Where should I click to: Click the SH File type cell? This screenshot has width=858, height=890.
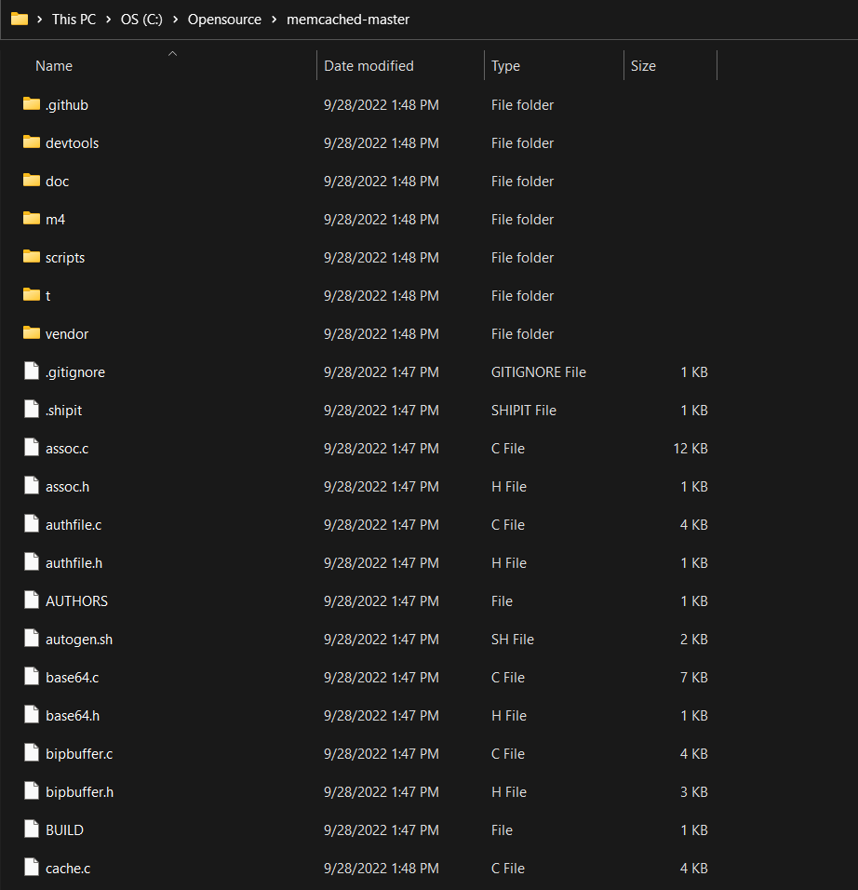tap(513, 640)
